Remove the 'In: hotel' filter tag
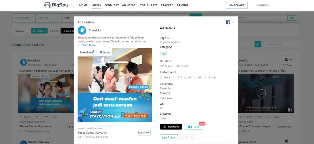314x144 pixels. pyautogui.click(x=44, y=31)
